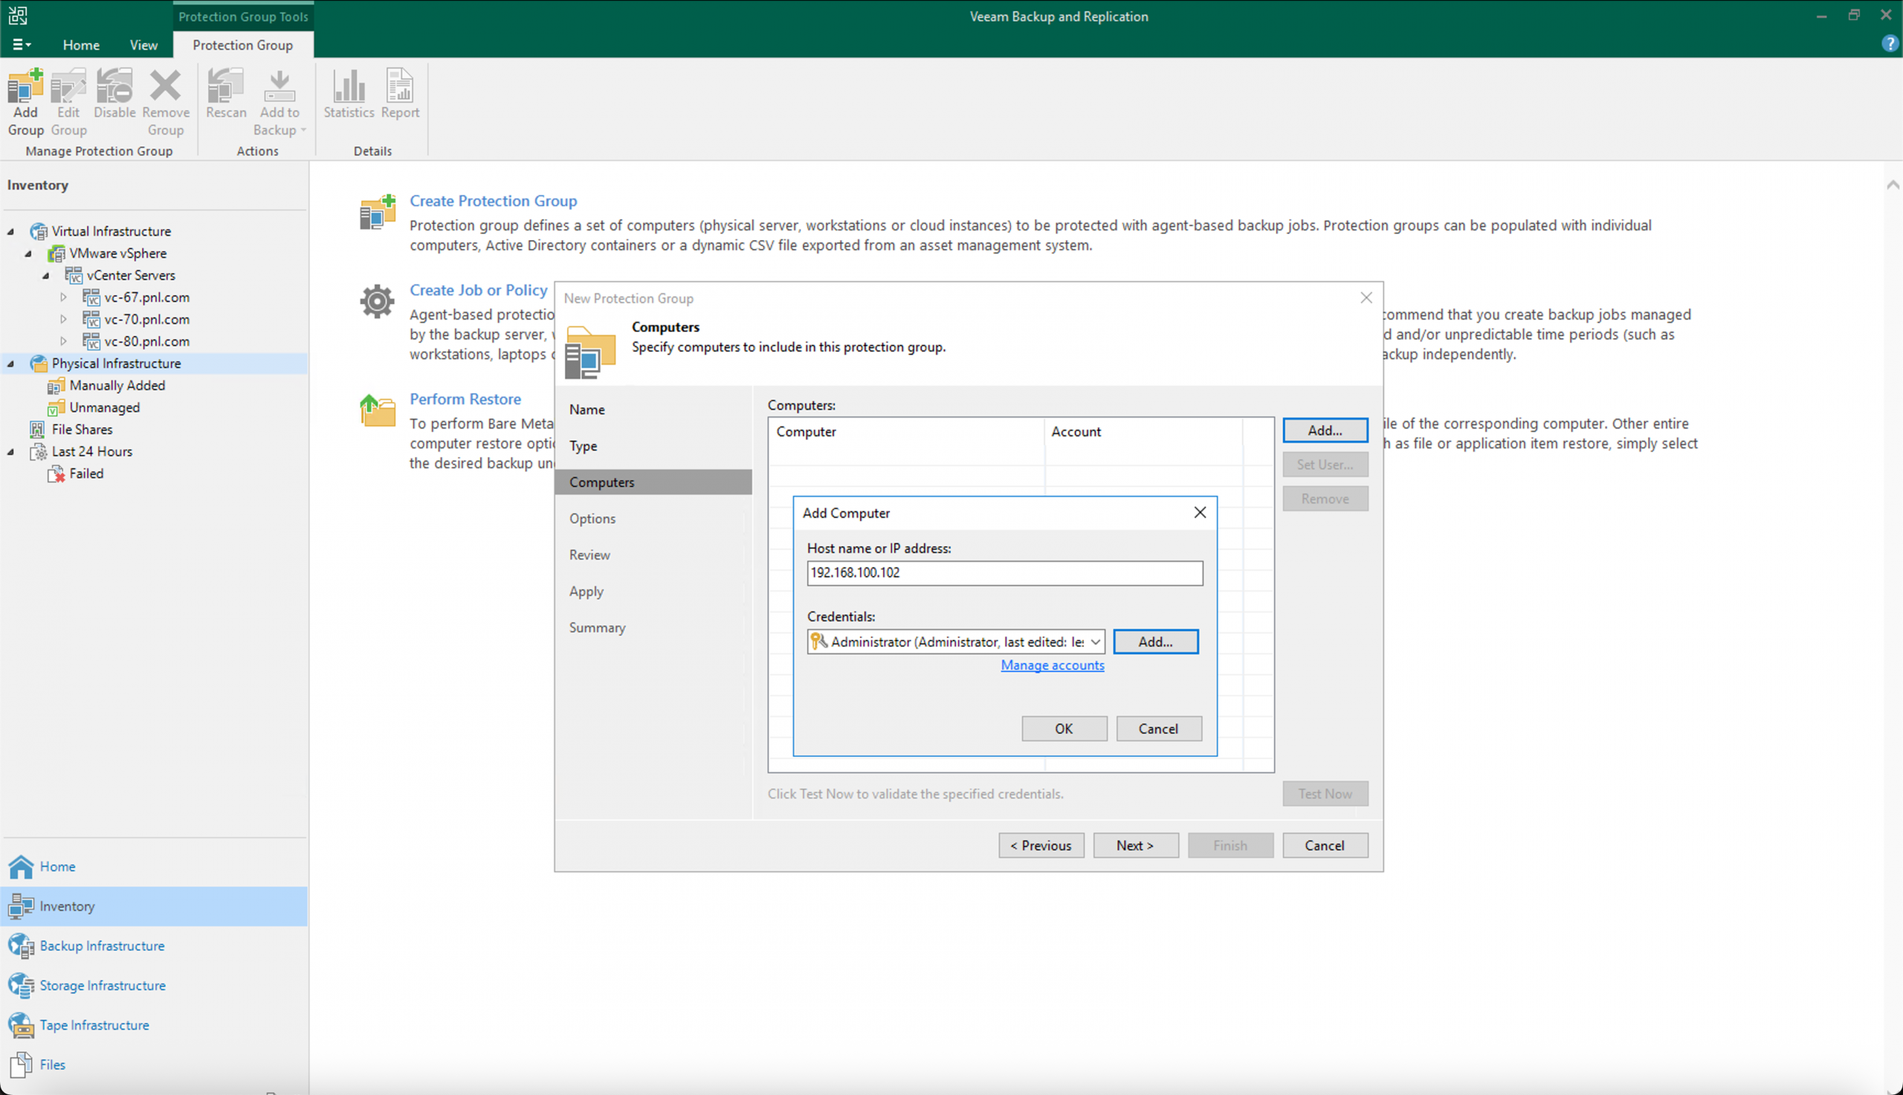
Task: Click the Account column header
Action: pos(1143,432)
